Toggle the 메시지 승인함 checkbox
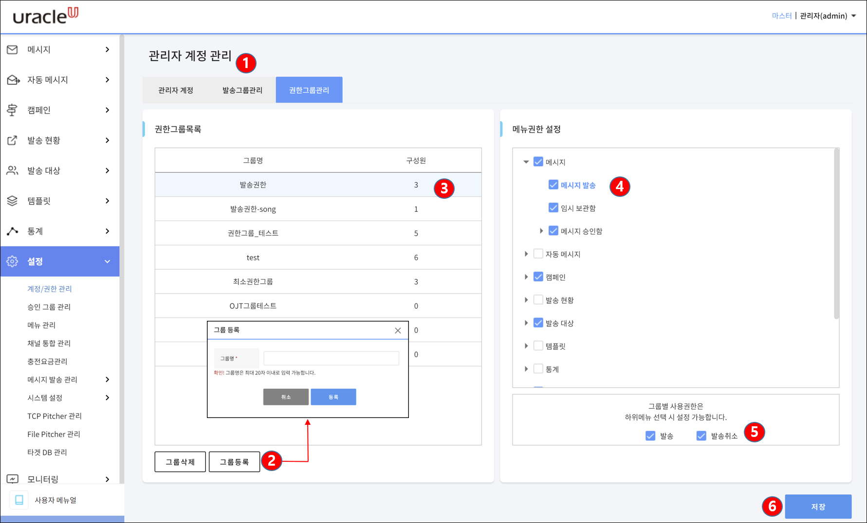This screenshot has height=523, width=867. [x=553, y=231]
